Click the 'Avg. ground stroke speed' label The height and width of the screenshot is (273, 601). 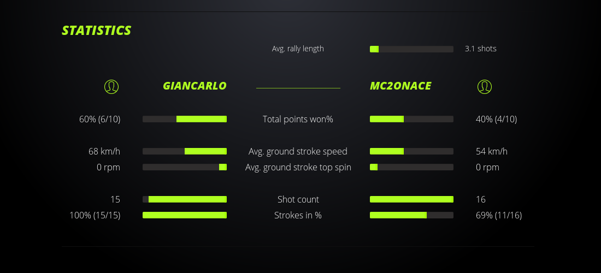pyautogui.click(x=298, y=151)
